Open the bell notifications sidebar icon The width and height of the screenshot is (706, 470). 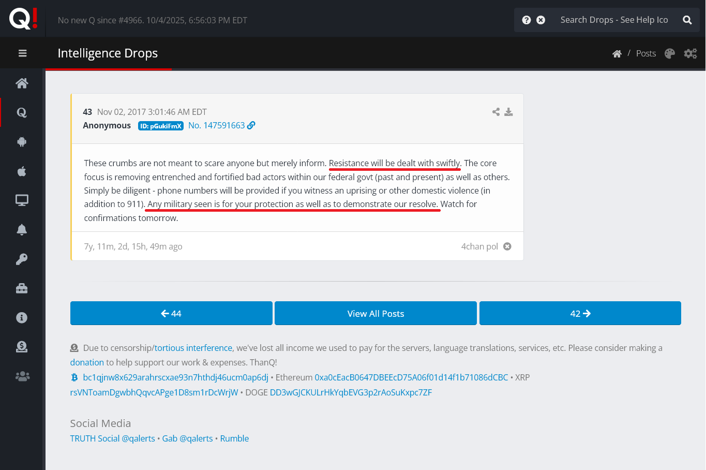point(22,230)
